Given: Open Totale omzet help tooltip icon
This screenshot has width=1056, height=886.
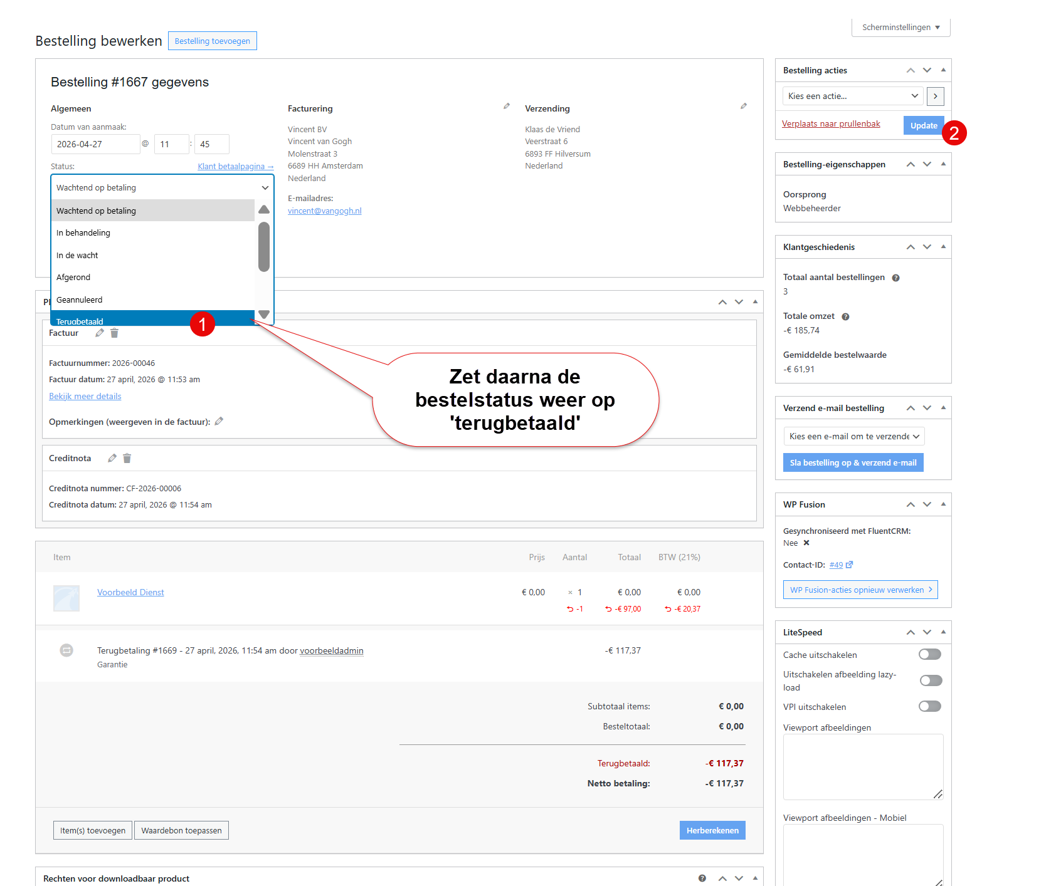Looking at the screenshot, I should pos(845,316).
